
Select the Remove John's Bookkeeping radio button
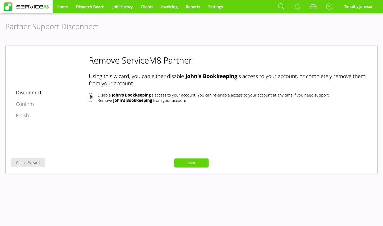click(x=91, y=100)
